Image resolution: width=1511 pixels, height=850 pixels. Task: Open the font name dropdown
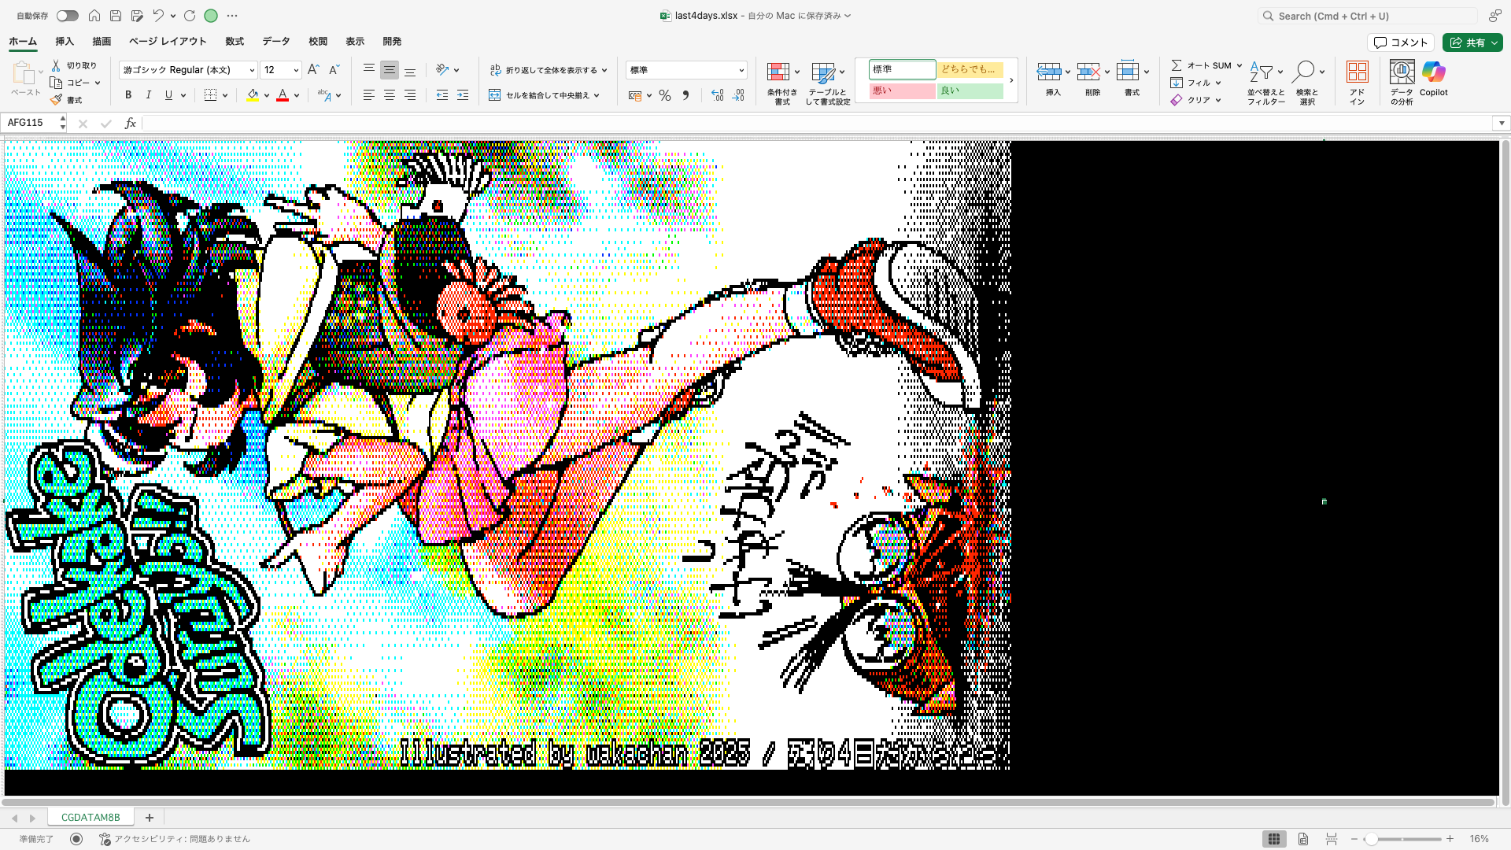pos(252,70)
